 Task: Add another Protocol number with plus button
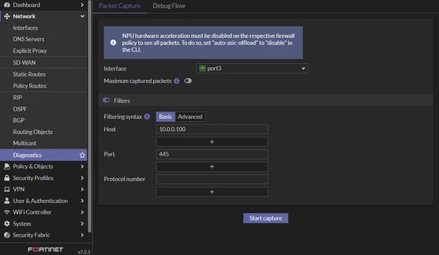click(x=212, y=192)
